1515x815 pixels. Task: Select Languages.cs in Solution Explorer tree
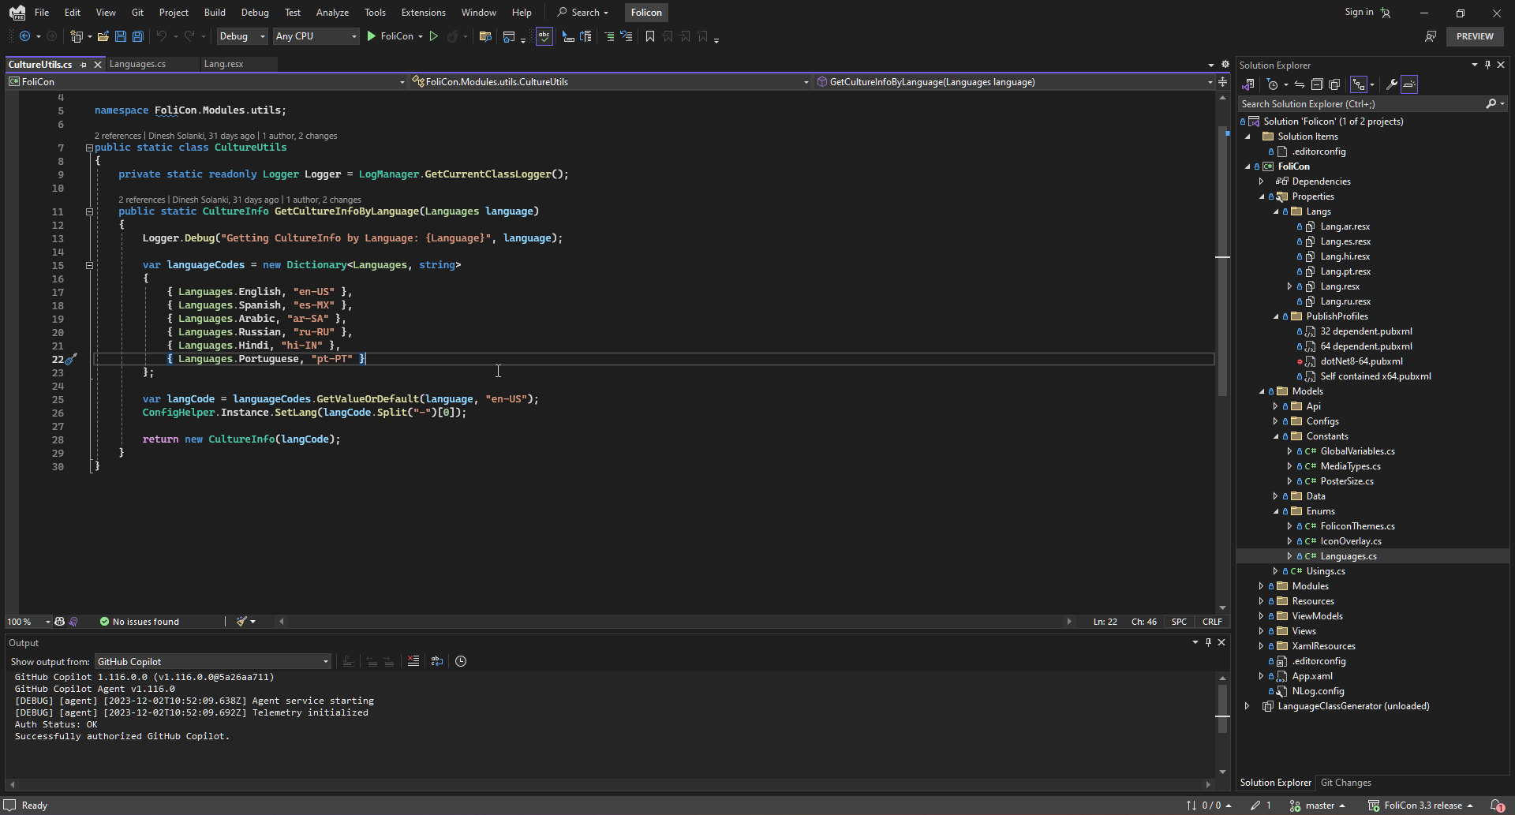coord(1349,556)
